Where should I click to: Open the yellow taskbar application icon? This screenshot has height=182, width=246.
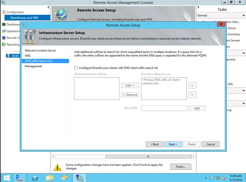[x=65, y=178]
